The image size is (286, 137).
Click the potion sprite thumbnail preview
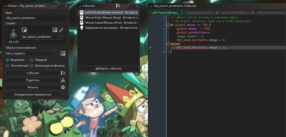pos(14,33)
